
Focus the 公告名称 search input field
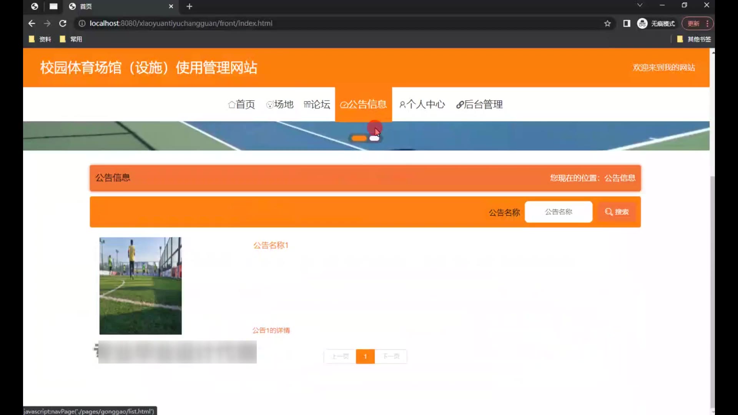tap(558, 212)
